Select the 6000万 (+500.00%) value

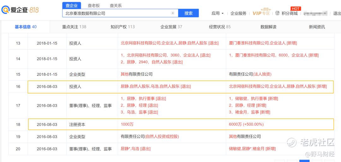point(246,125)
